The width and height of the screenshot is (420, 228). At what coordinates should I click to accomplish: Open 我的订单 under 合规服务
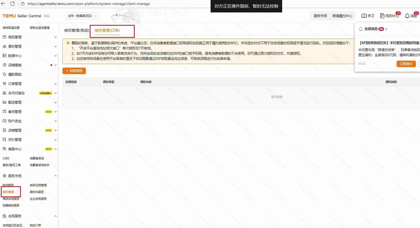[x=35, y=225]
